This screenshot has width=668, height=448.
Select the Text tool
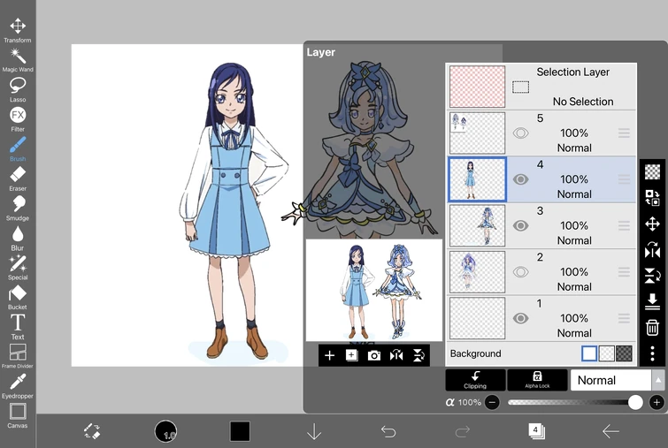click(x=18, y=327)
